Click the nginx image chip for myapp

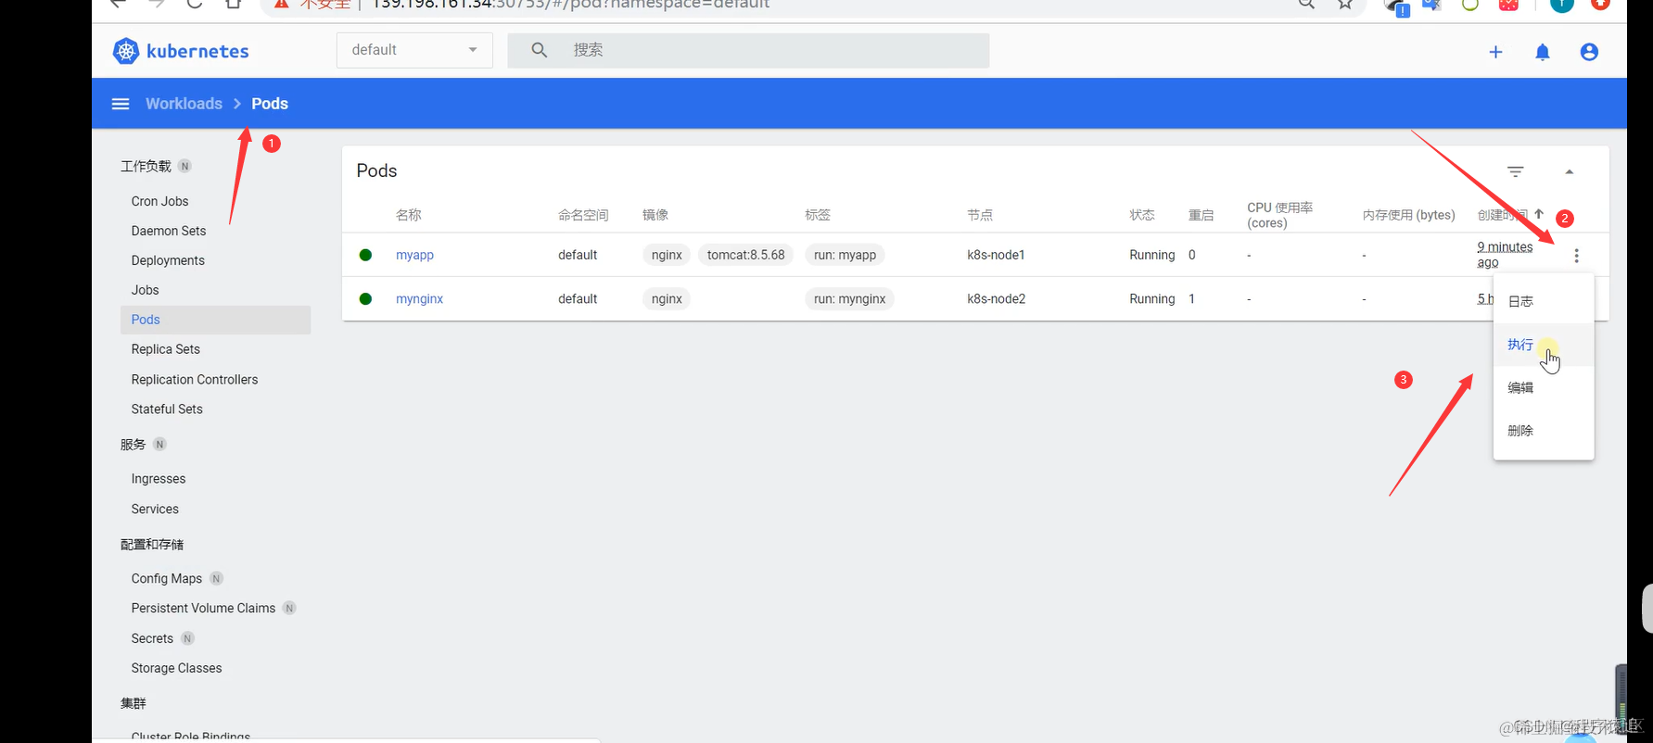click(x=667, y=255)
